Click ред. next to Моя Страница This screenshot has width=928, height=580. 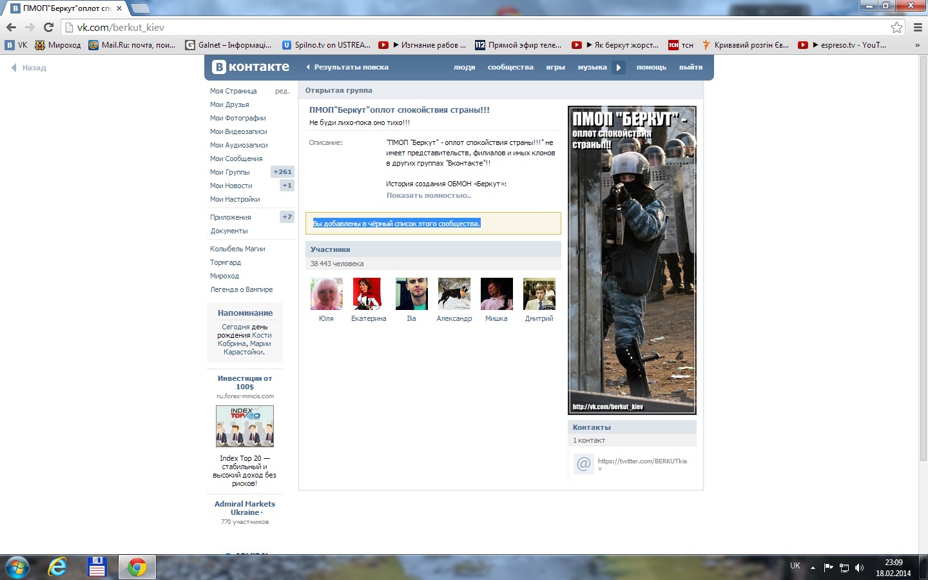[x=282, y=91]
